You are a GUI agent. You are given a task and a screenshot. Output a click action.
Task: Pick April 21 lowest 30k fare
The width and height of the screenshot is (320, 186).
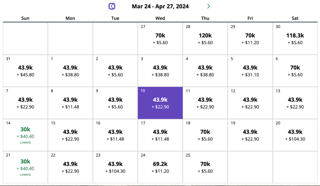(x=25, y=168)
